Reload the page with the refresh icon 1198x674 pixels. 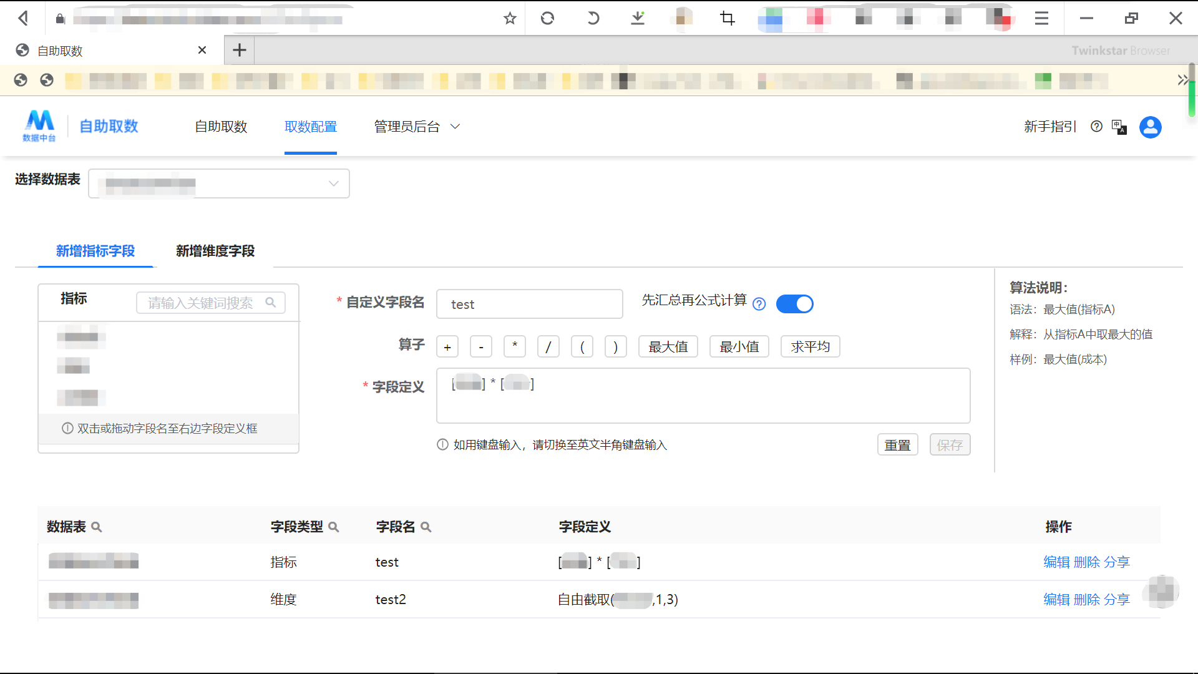[547, 18]
